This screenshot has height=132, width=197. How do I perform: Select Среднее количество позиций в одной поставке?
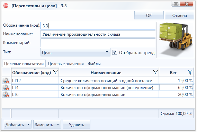click(x=109, y=80)
